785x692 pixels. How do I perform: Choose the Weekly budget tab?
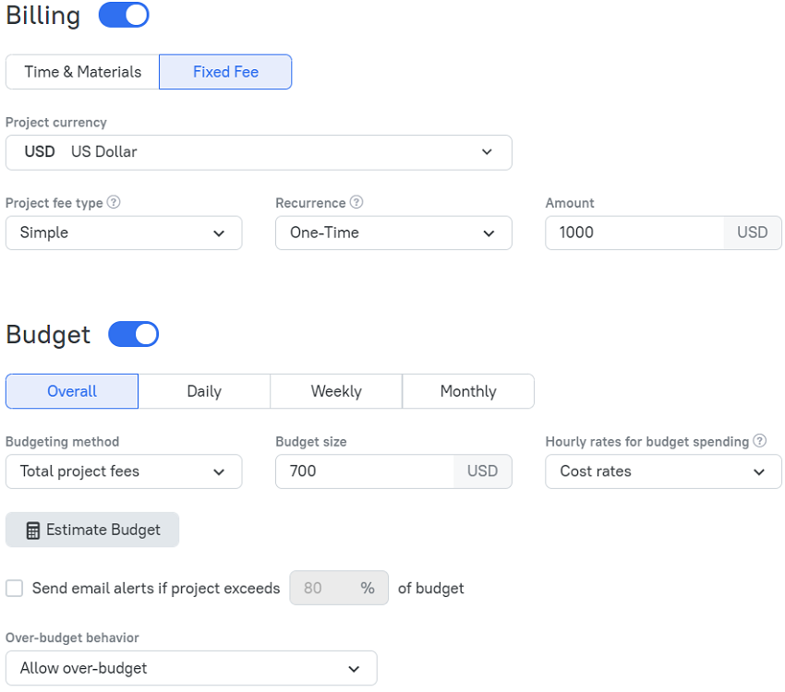pyautogui.click(x=336, y=391)
